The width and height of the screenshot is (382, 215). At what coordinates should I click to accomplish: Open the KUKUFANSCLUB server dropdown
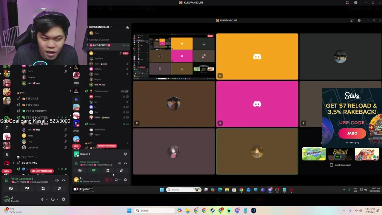(x=100, y=27)
